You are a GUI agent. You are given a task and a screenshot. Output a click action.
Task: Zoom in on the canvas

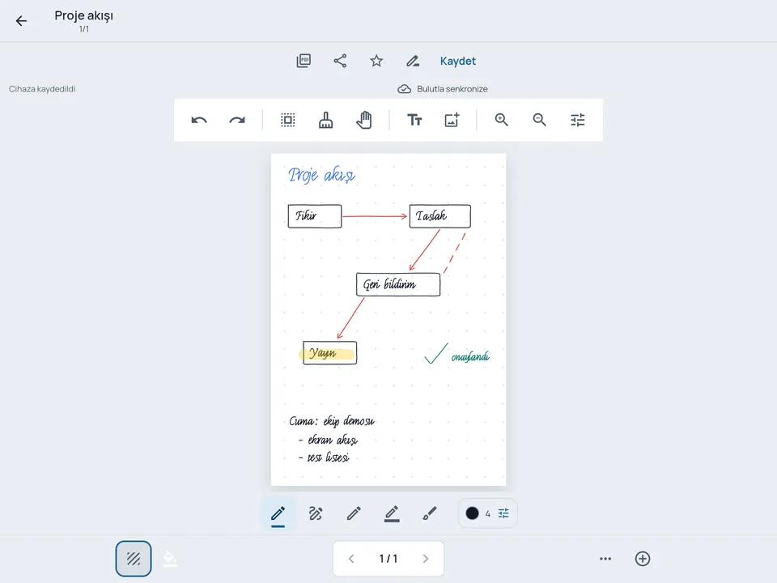(x=502, y=120)
